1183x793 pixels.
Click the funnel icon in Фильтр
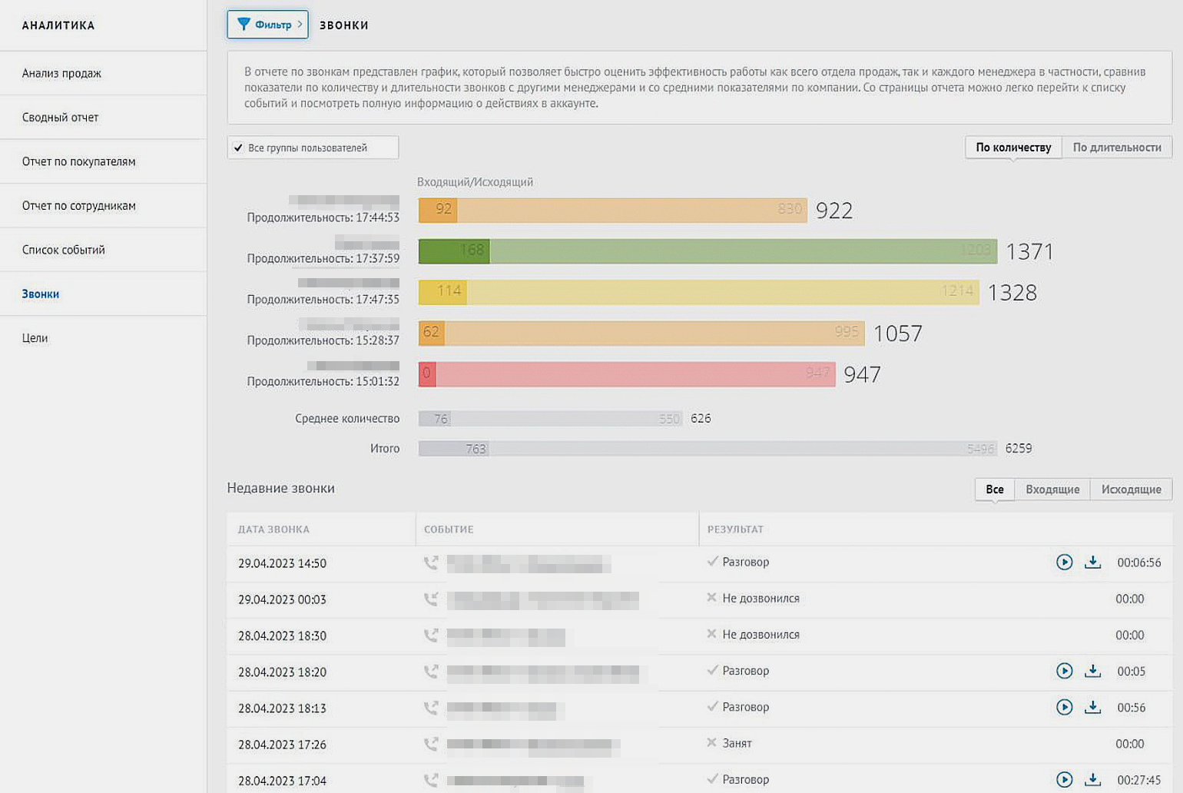click(x=244, y=25)
